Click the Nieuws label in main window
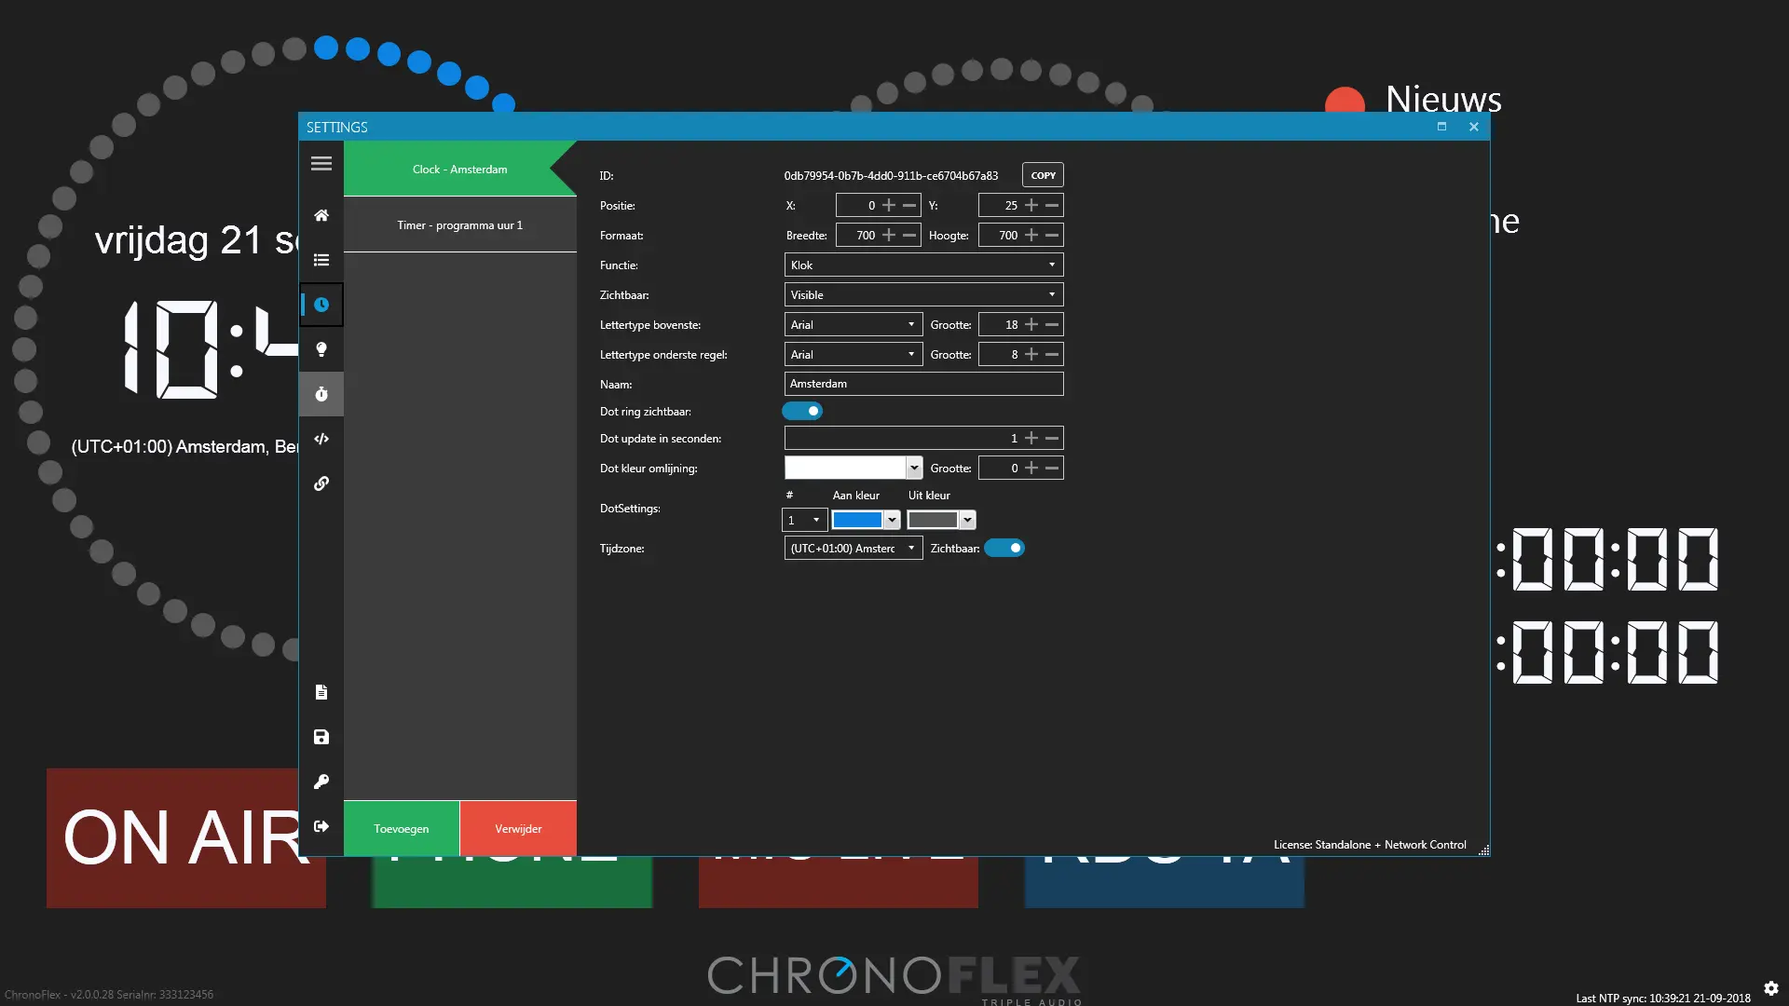This screenshot has height=1006, width=1789. 1443,99
